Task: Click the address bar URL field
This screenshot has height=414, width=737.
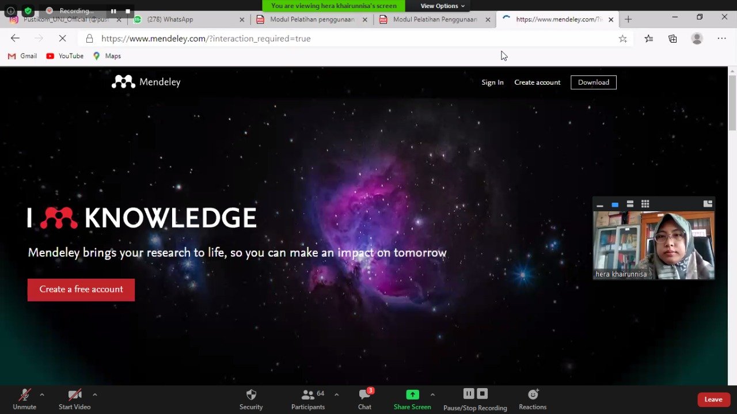Action: tap(354, 39)
